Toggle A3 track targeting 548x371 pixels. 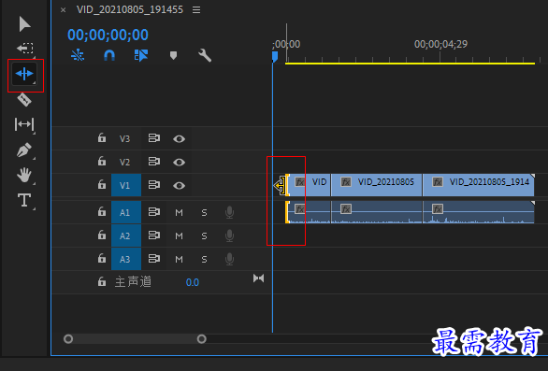pyautogui.click(x=126, y=259)
